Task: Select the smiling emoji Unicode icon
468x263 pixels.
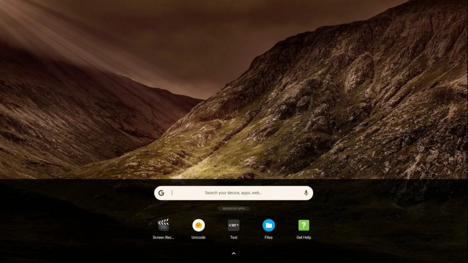Action: (199, 226)
